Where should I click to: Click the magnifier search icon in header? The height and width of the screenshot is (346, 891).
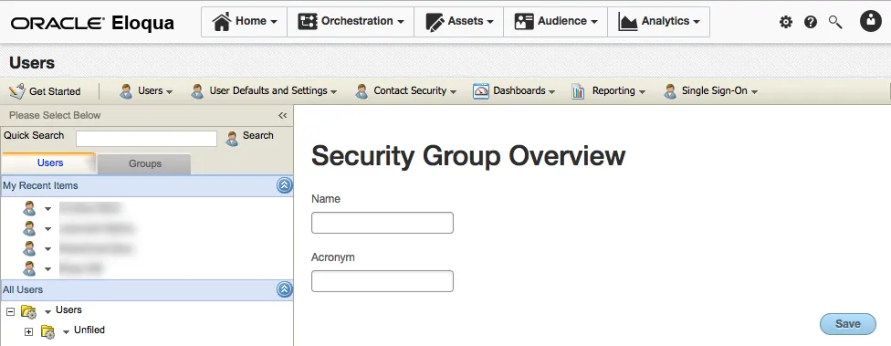pos(835,22)
